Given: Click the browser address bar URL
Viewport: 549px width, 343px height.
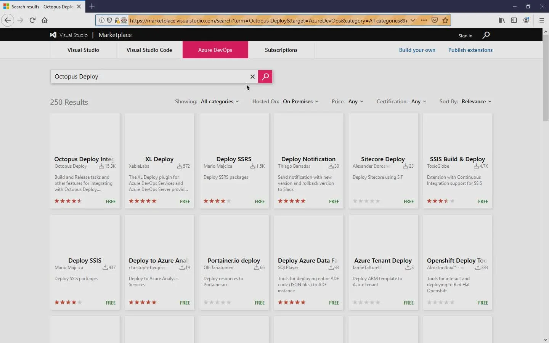Looking at the screenshot, I should coord(268,20).
